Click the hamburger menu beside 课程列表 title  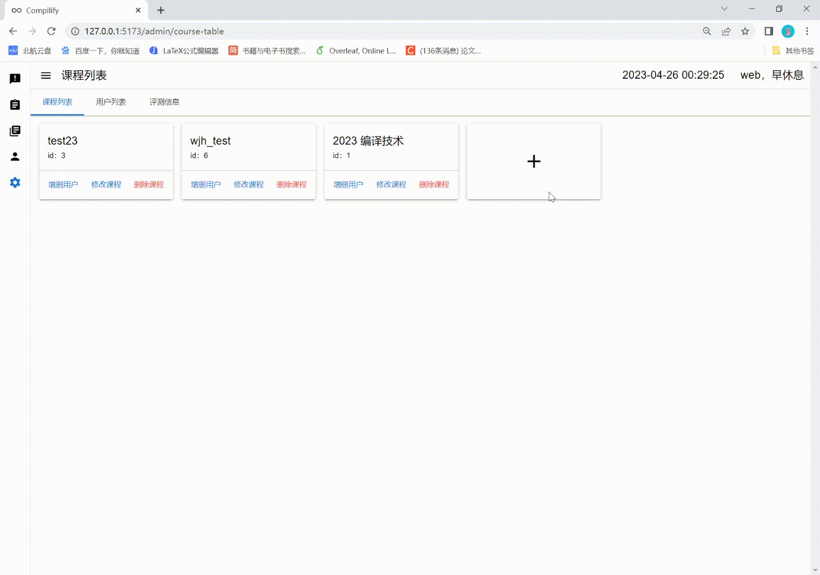[46, 75]
